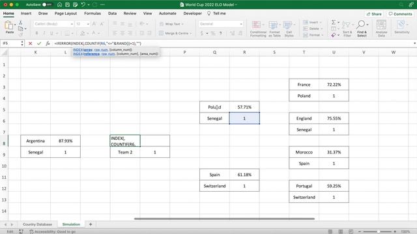The width and height of the screenshot is (417, 234).
Task: Select cell containing Argentina
Action: pos(35,141)
